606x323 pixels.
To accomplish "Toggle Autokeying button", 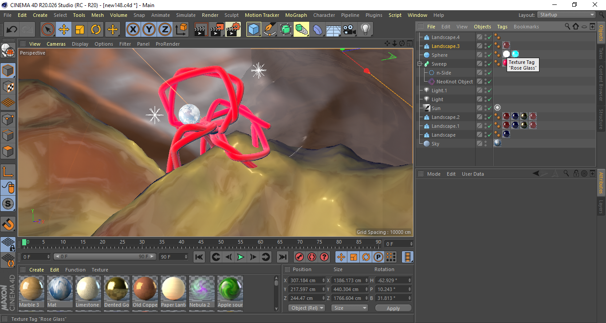I will pos(312,257).
